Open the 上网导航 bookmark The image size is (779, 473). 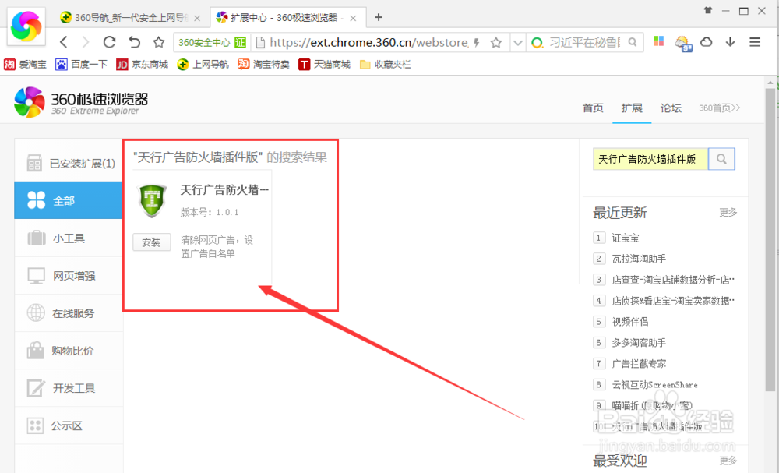coord(203,64)
